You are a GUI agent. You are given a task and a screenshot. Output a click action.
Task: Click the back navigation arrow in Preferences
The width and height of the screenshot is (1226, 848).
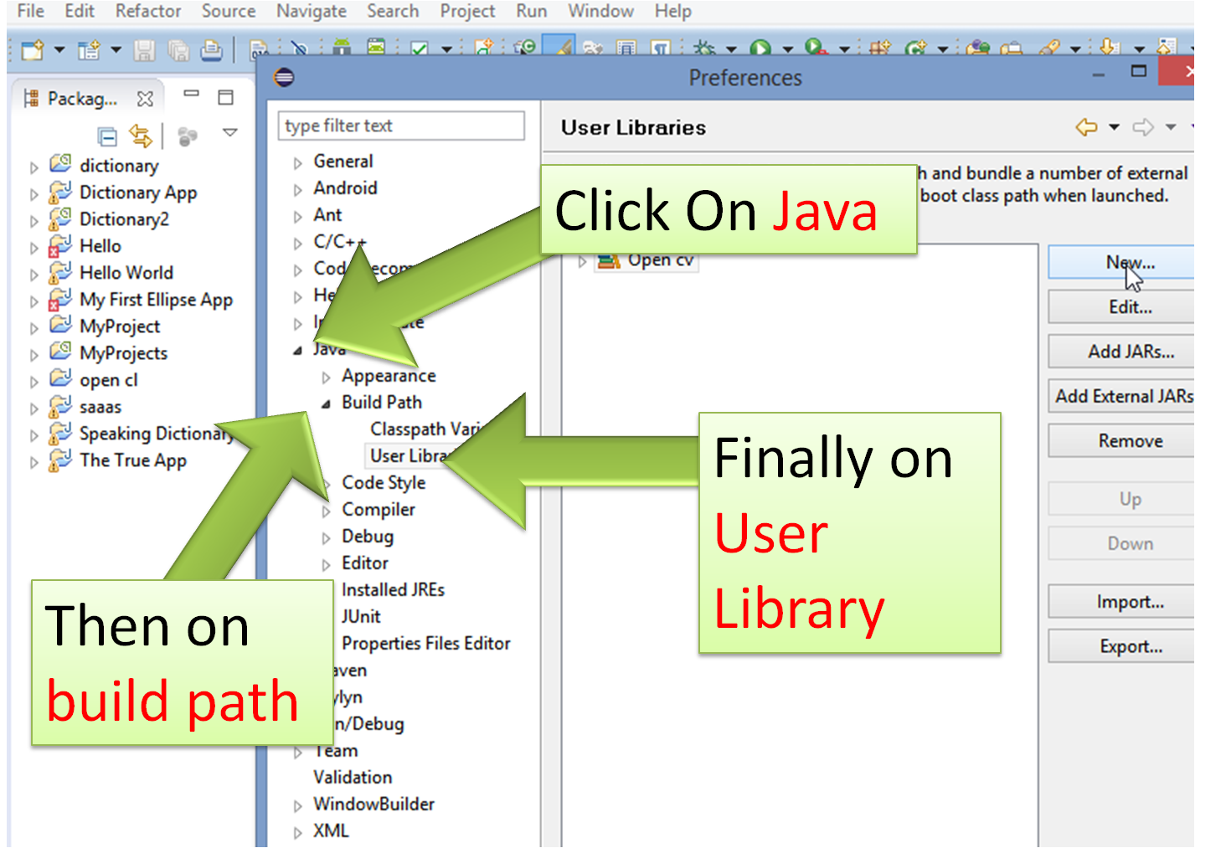pyautogui.click(x=1088, y=127)
